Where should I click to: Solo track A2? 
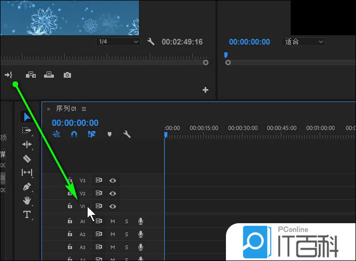(x=126, y=234)
